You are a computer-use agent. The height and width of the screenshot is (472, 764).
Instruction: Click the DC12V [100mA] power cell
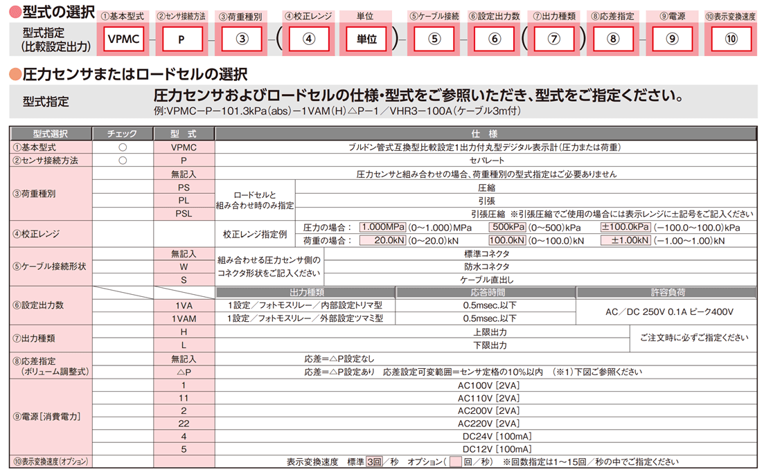tap(486, 449)
